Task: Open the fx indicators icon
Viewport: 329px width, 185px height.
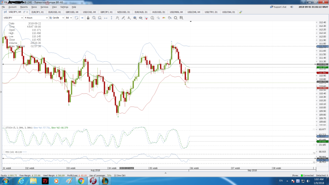Action: [117, 18]
